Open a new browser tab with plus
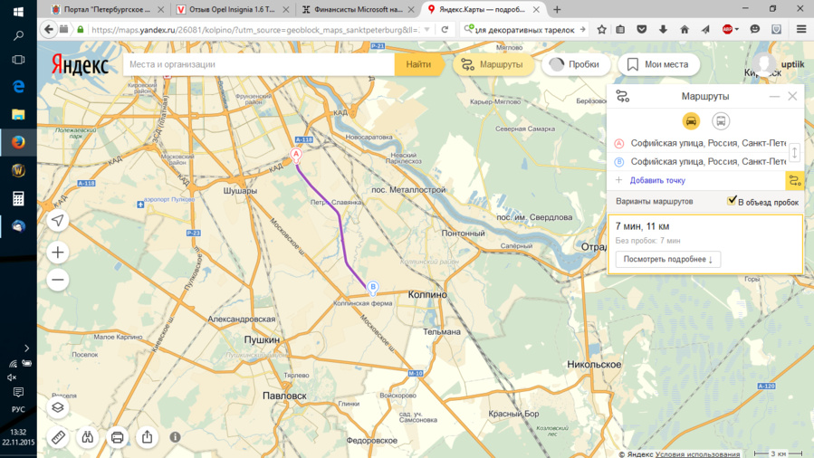The height and width of the screenshot is (458, 814). pyautogui.click(x=557, y=9)
